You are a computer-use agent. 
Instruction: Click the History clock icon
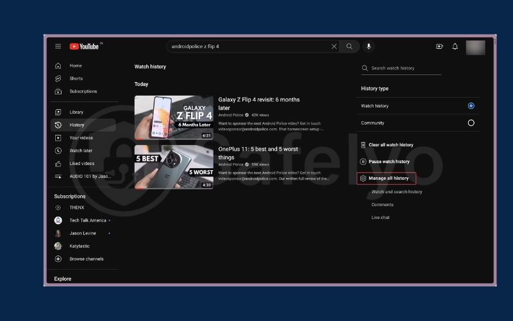58,125
